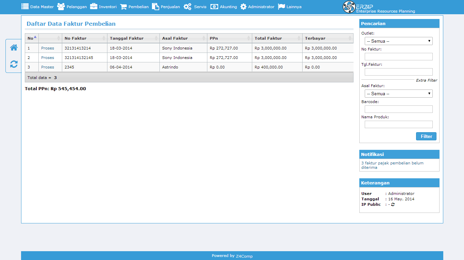Open the Akunting menu

pos(224,7)
